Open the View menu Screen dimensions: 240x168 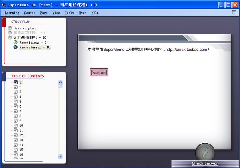56,13
